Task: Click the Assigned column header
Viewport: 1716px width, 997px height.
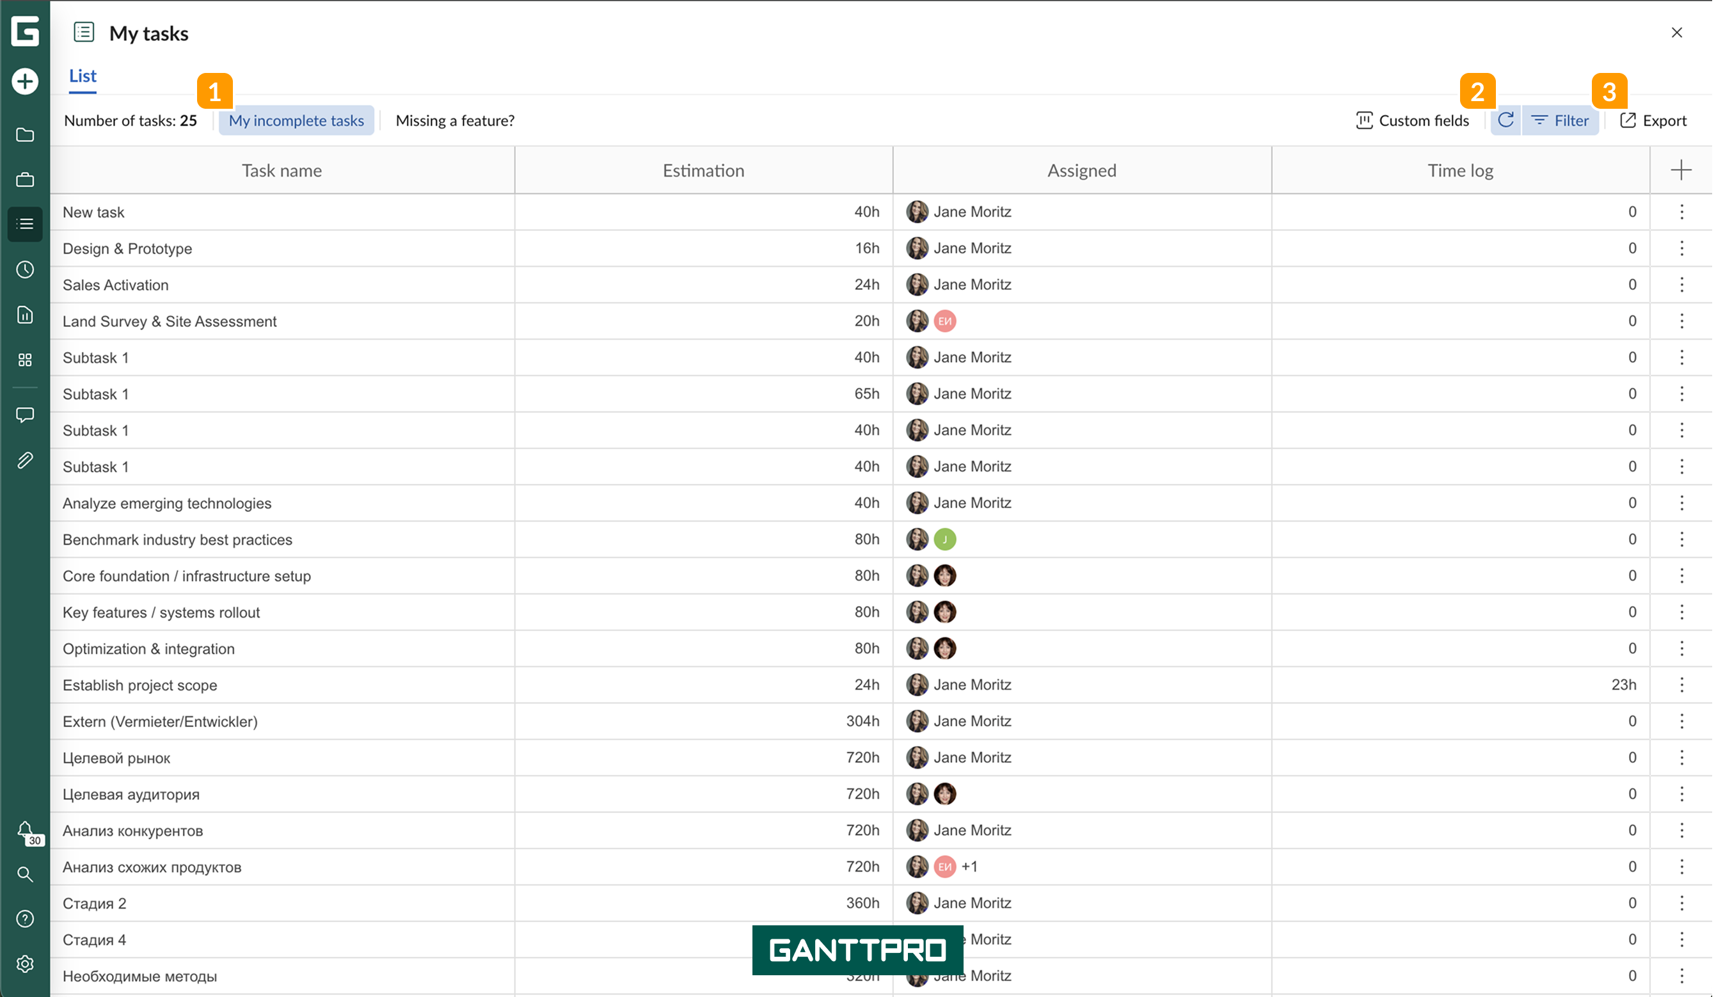Action: (x=1081, y=170)
